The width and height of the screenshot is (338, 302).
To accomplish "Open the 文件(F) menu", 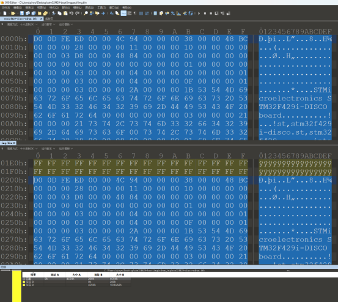I will (x=6, y=7).
